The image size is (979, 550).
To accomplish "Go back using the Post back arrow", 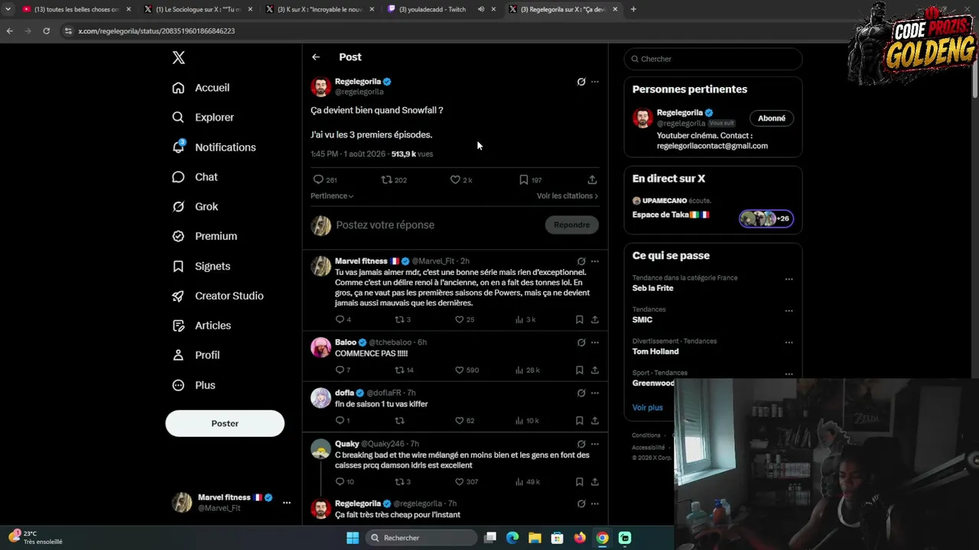I will click(316, 57).
